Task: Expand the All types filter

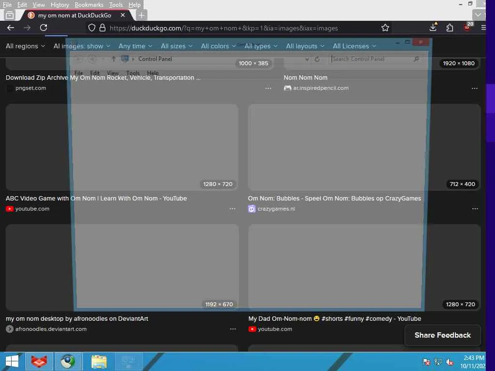Action: [261, 46]
